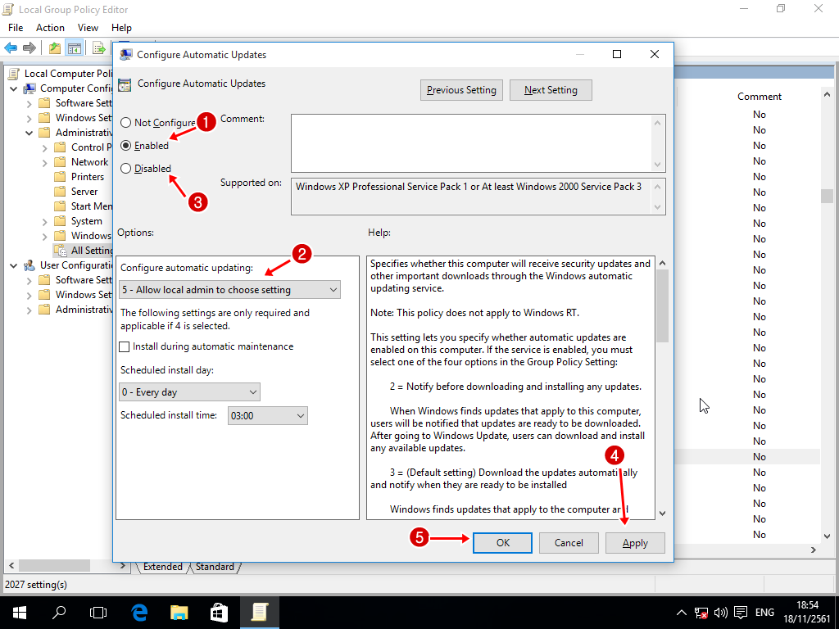Image resolution: width=839 pixels, height=629 pixels.
Task: Click the tree pane horizontal scrollbar thumb
Action: coord(56,565)
